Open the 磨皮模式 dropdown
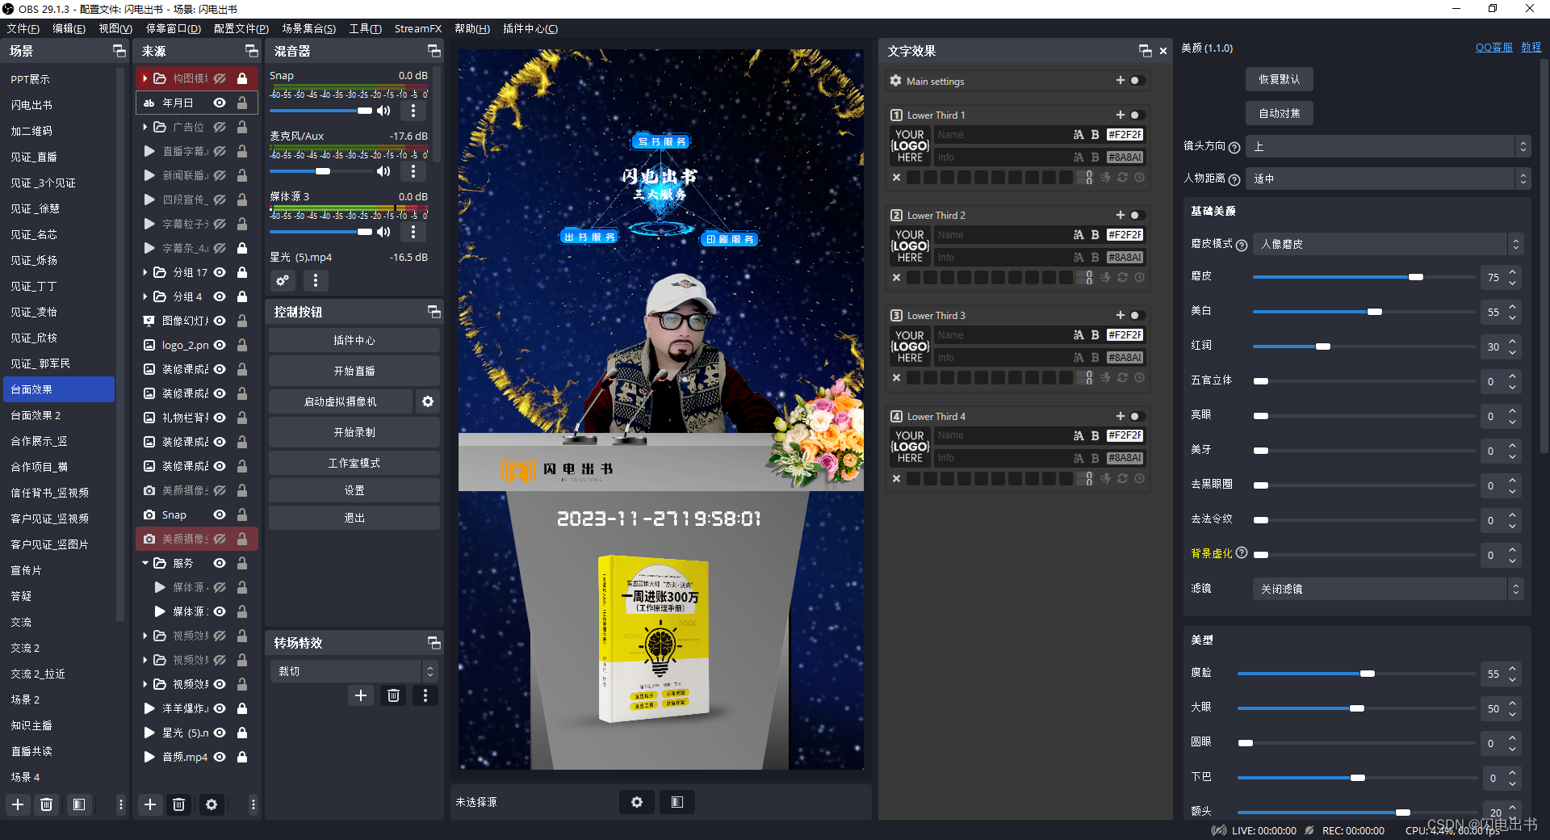The image size is (1550, 840). point(1388,244)
